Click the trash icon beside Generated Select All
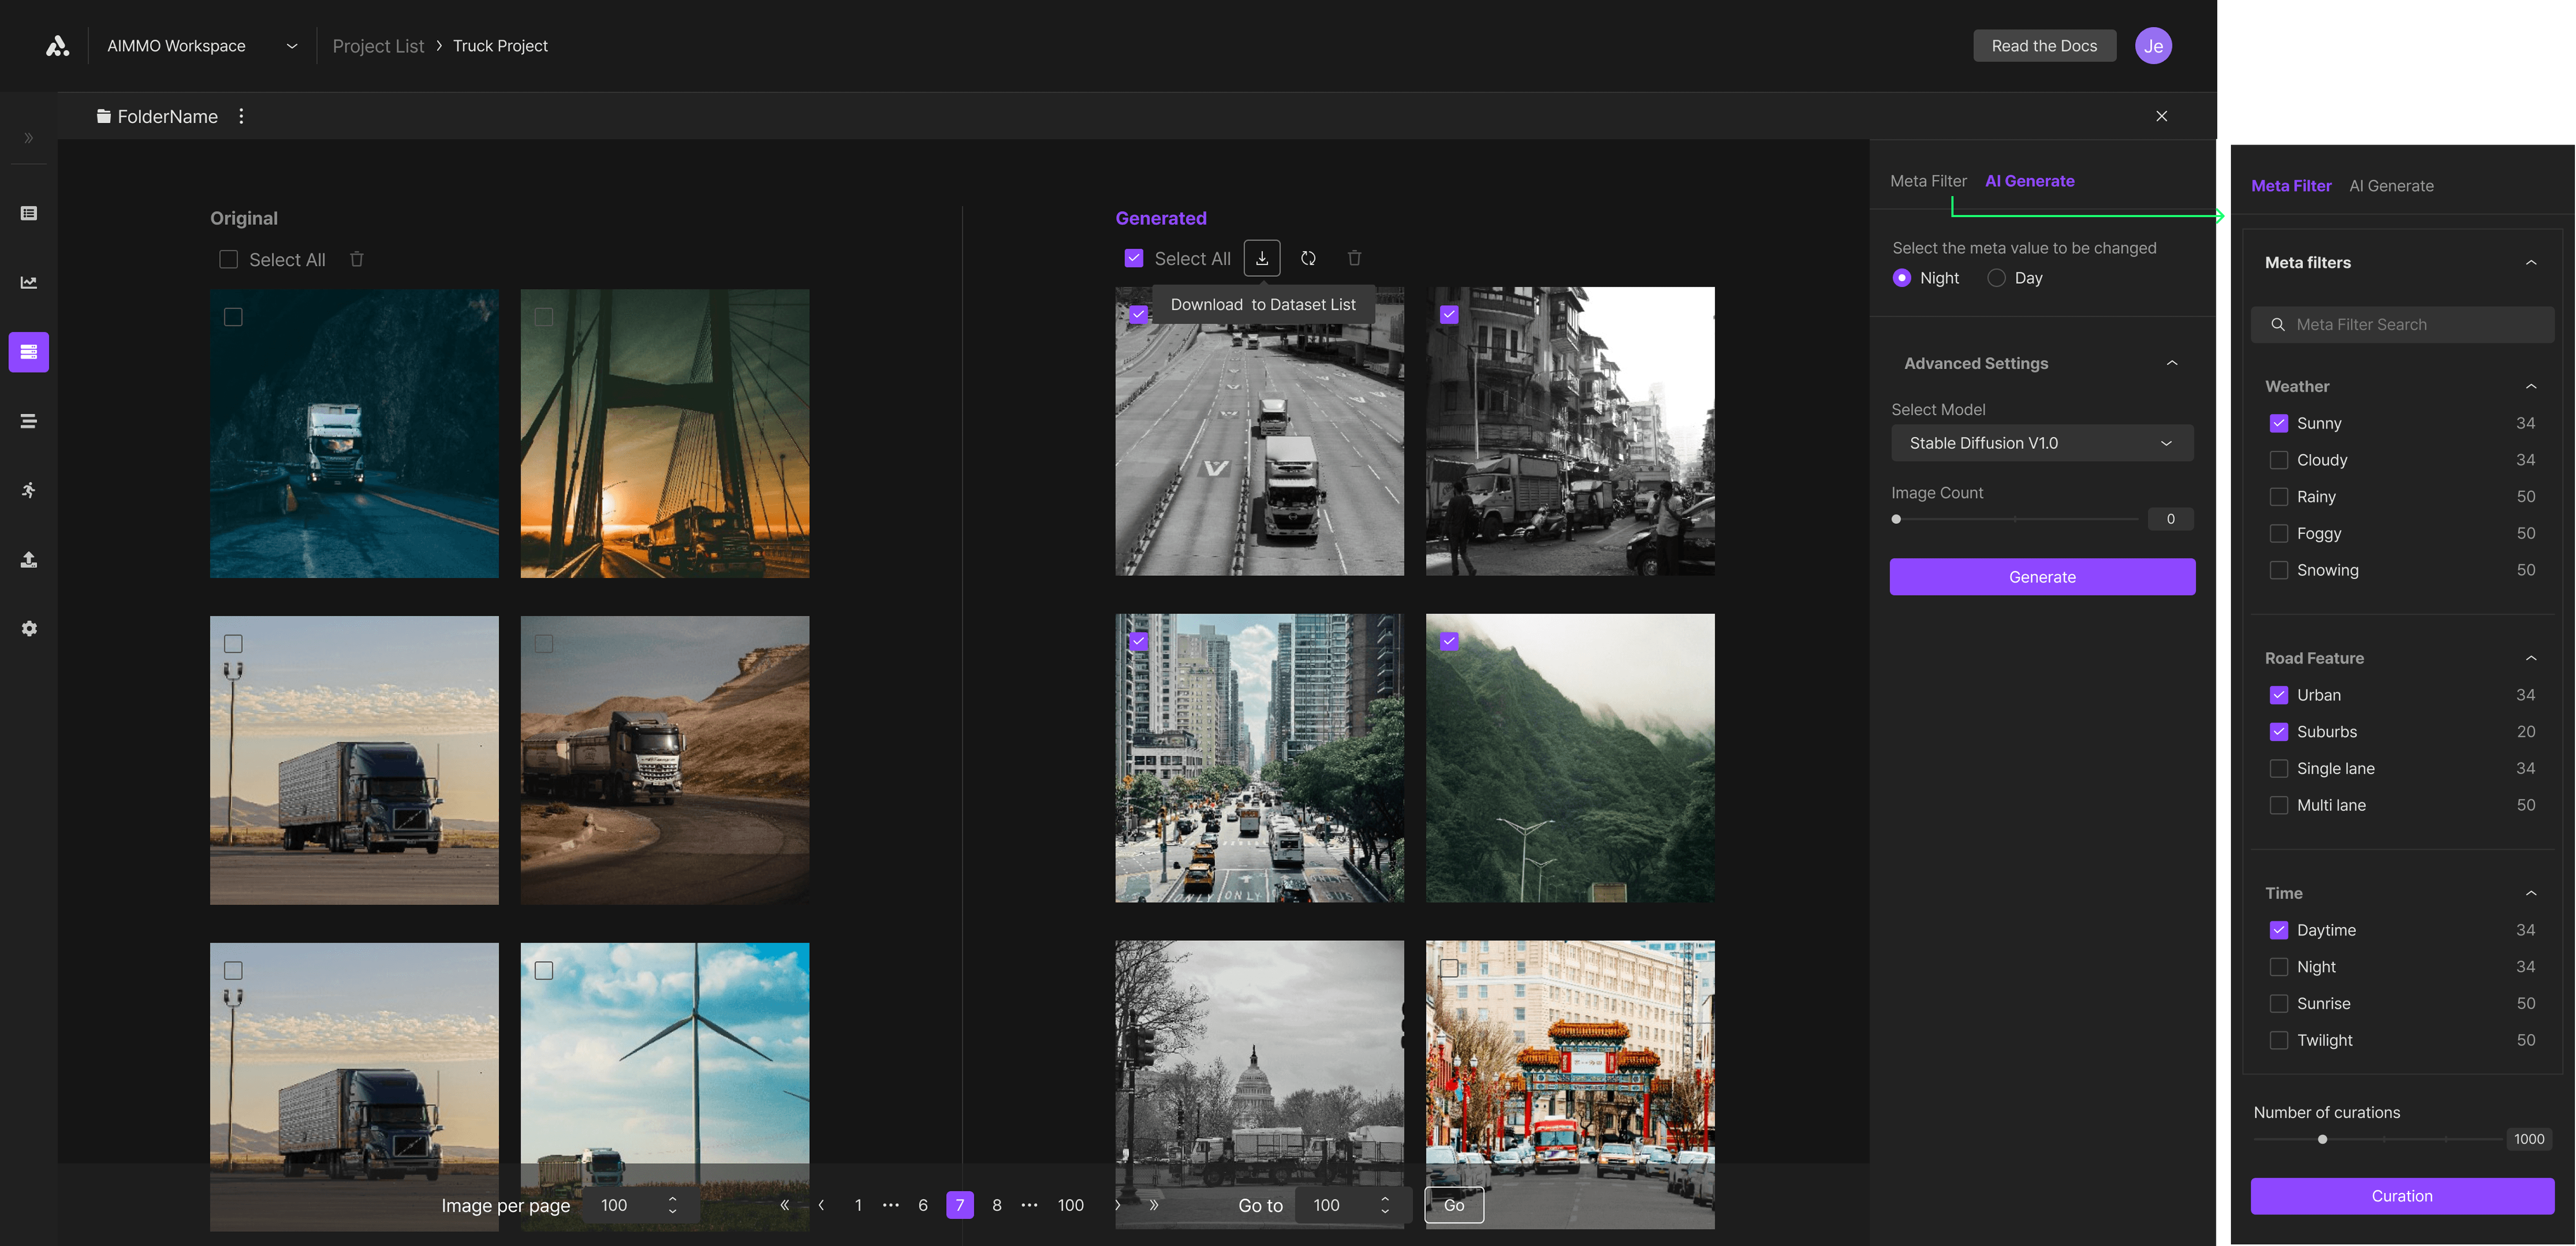Image resolution: width=2576 pixels, height=1246 pixels. point(1354,258)
